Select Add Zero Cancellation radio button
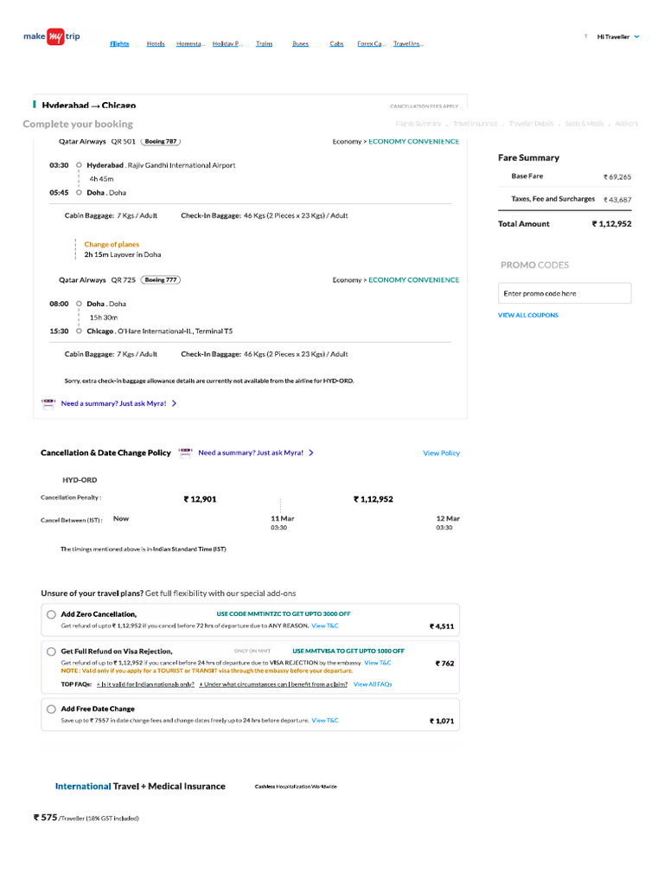This screenshot has height=886, width=664. coord(51,614)
